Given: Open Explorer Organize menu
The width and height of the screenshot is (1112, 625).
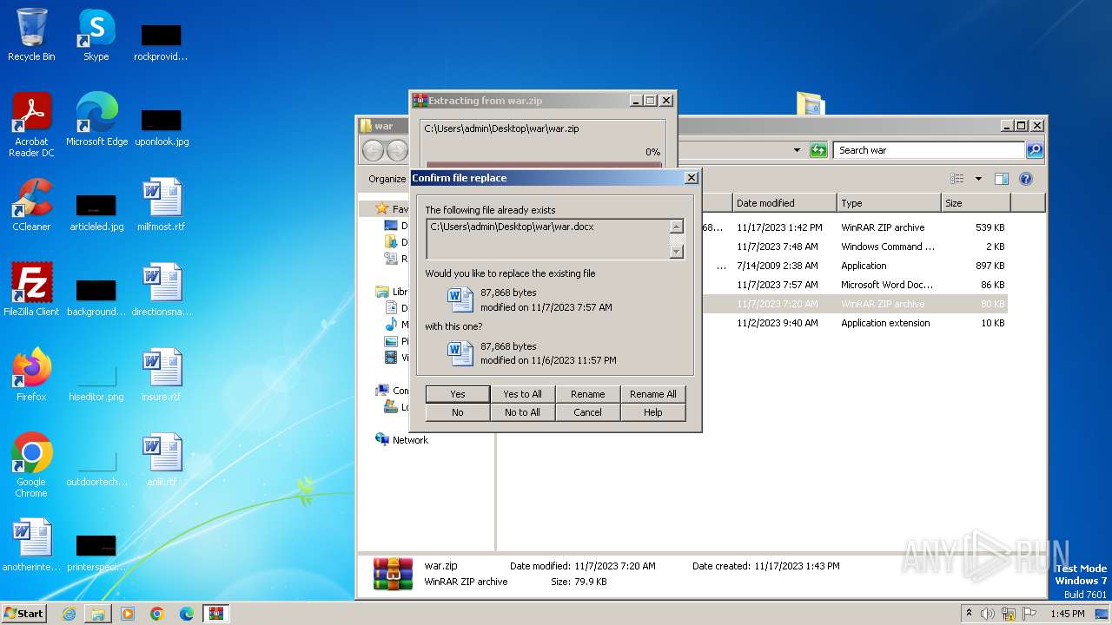Looking at the screenshot, I should pyautogui.click(x=387, y=179).
